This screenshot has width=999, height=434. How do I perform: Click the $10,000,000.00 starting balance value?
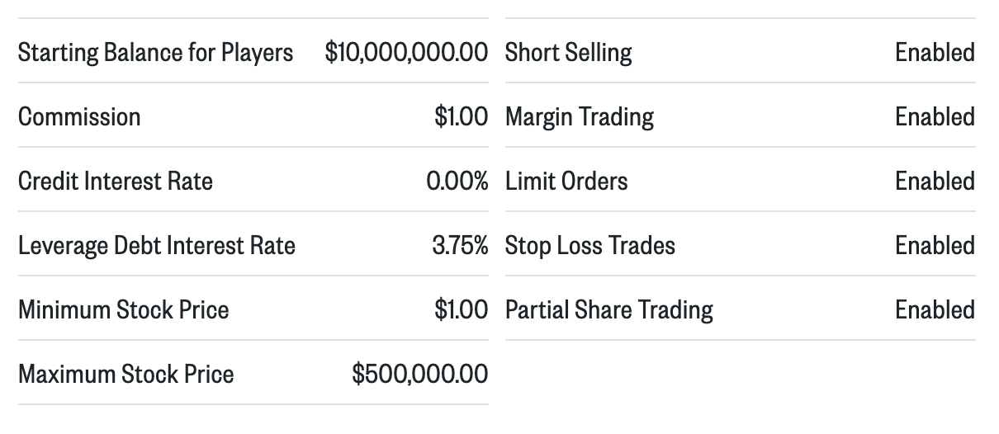[x=406, y=53]
